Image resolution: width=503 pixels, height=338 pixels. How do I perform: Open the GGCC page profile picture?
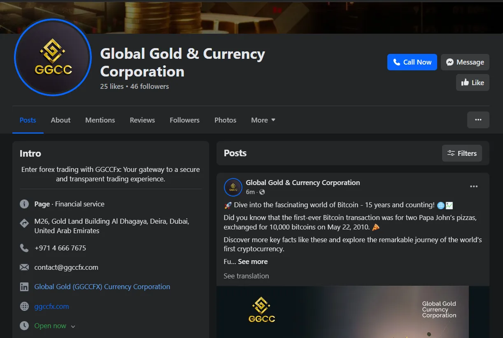tap(53, 57)
